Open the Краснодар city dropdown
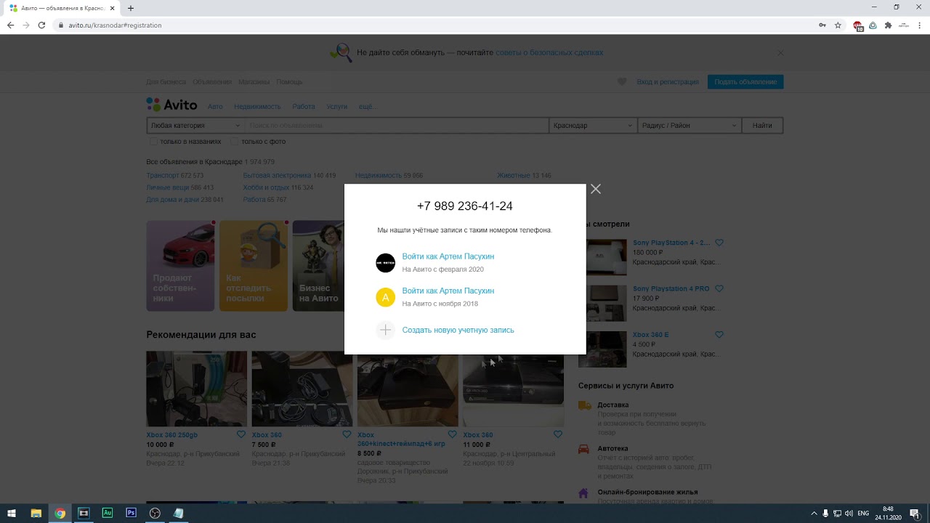The width and height of the screenshot is (930, 523). click(593, 126)
